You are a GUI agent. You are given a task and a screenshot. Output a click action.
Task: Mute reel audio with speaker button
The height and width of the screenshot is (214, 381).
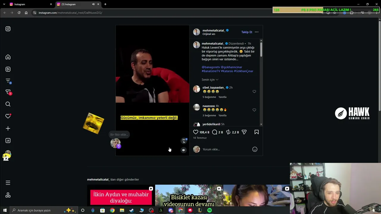(x=184, y=150)
